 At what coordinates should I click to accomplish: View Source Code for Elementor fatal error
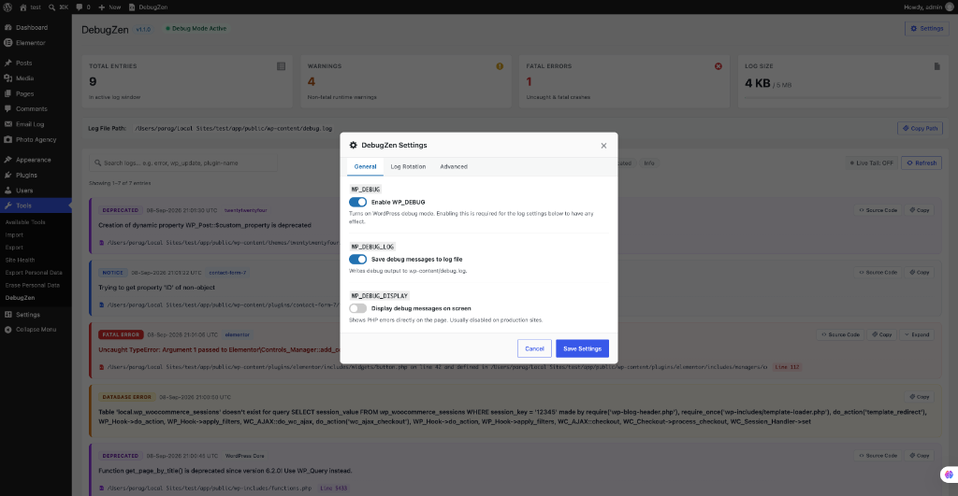(840, 334)
